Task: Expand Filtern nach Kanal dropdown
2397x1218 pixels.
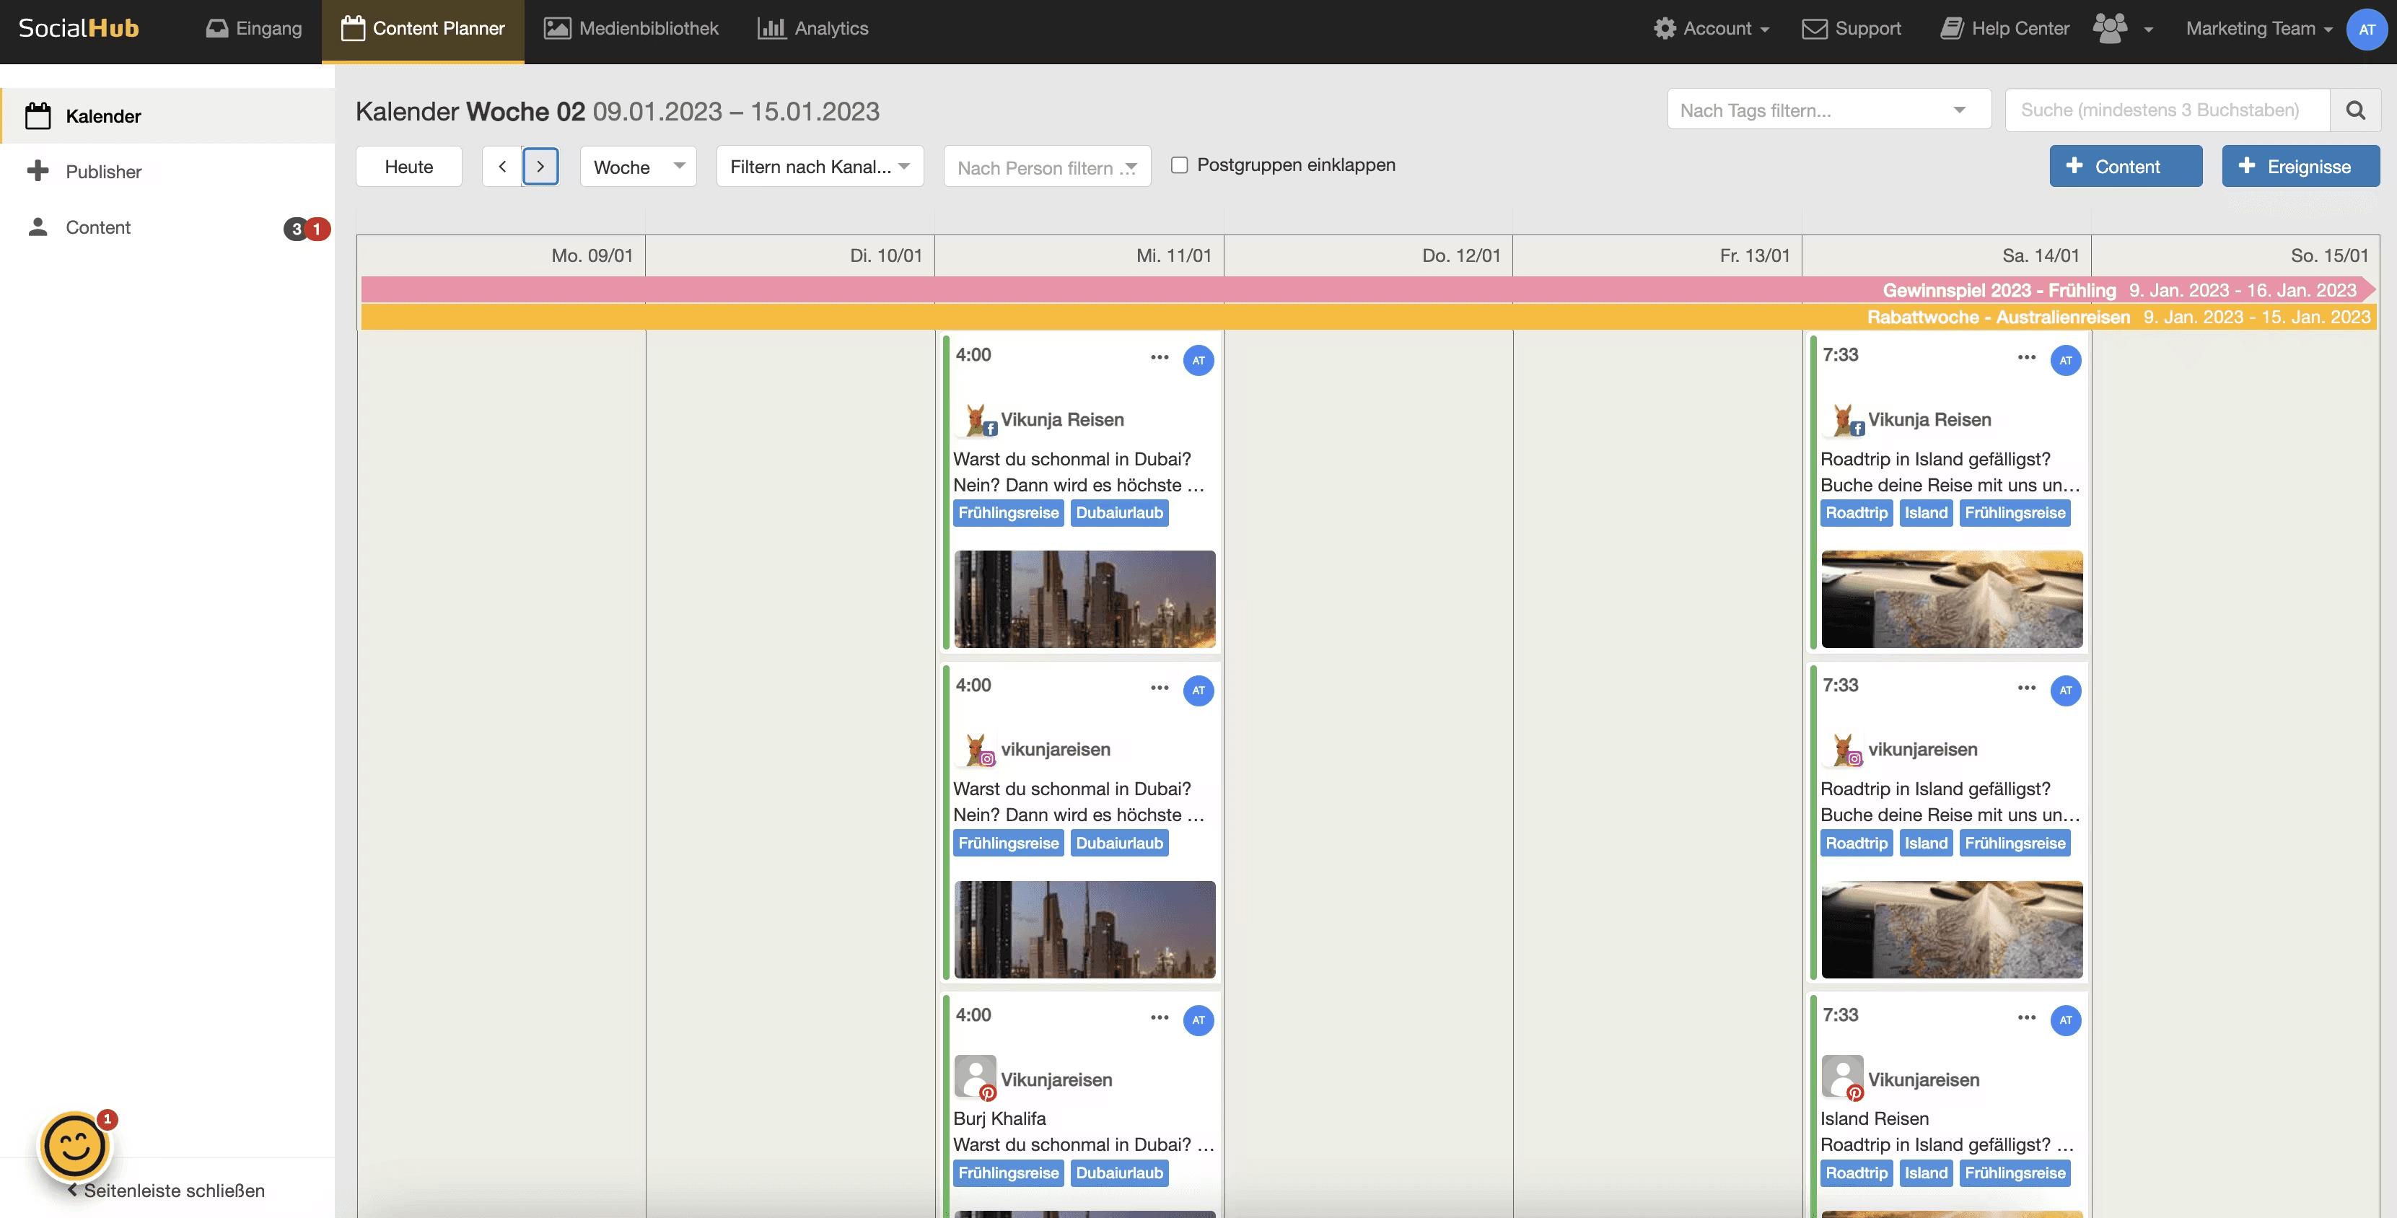Action: pos(819,167)
